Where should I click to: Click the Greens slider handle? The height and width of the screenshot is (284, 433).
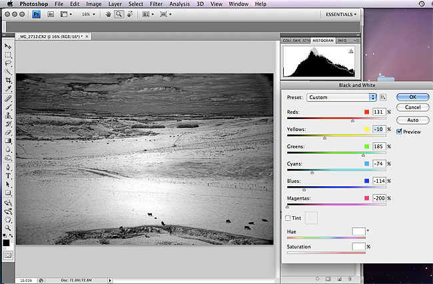(x=364, y=155)
